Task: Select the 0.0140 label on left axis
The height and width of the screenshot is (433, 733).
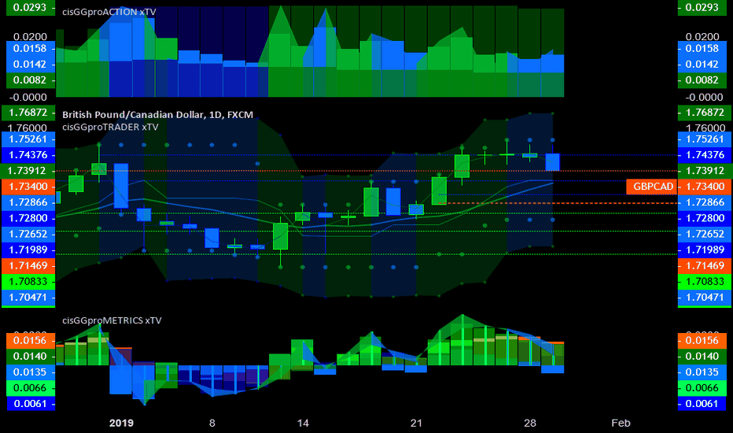Action: [x=31, y=357]
